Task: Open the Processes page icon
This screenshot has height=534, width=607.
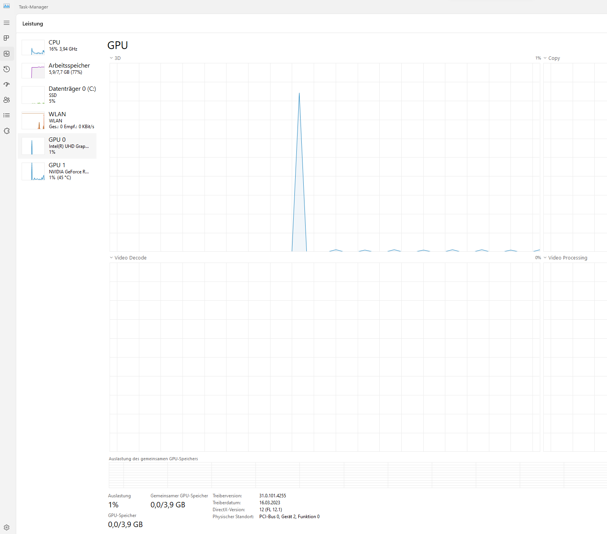Action: tap(7, 38)
